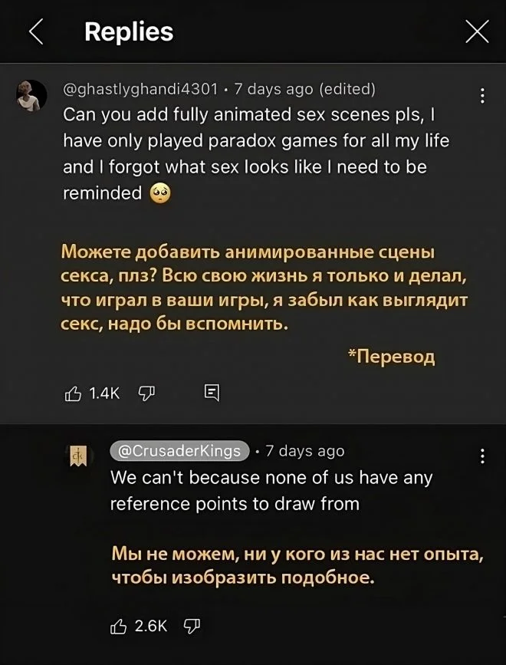Open the @CrusaderKings channel name badge
506x665 pixels.
[180, 450]
